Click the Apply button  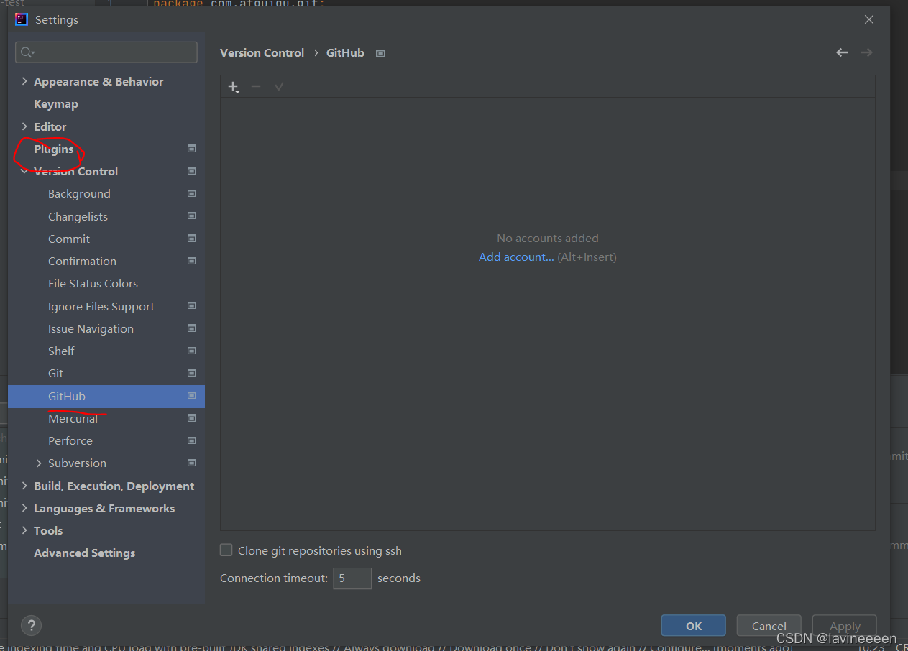click(845, 626)
